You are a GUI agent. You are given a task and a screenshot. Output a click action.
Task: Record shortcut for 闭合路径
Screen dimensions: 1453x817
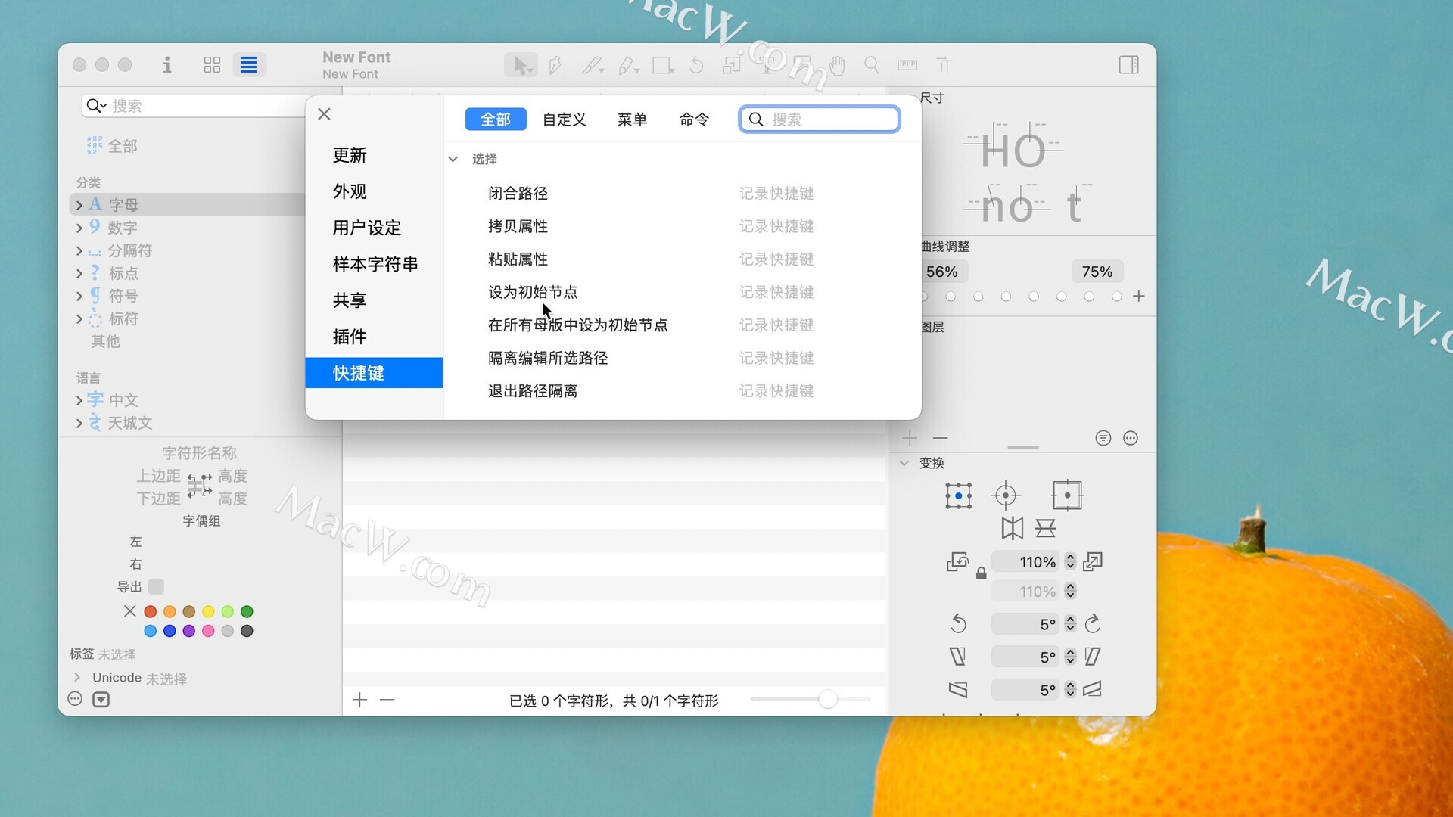coord(776,194)
